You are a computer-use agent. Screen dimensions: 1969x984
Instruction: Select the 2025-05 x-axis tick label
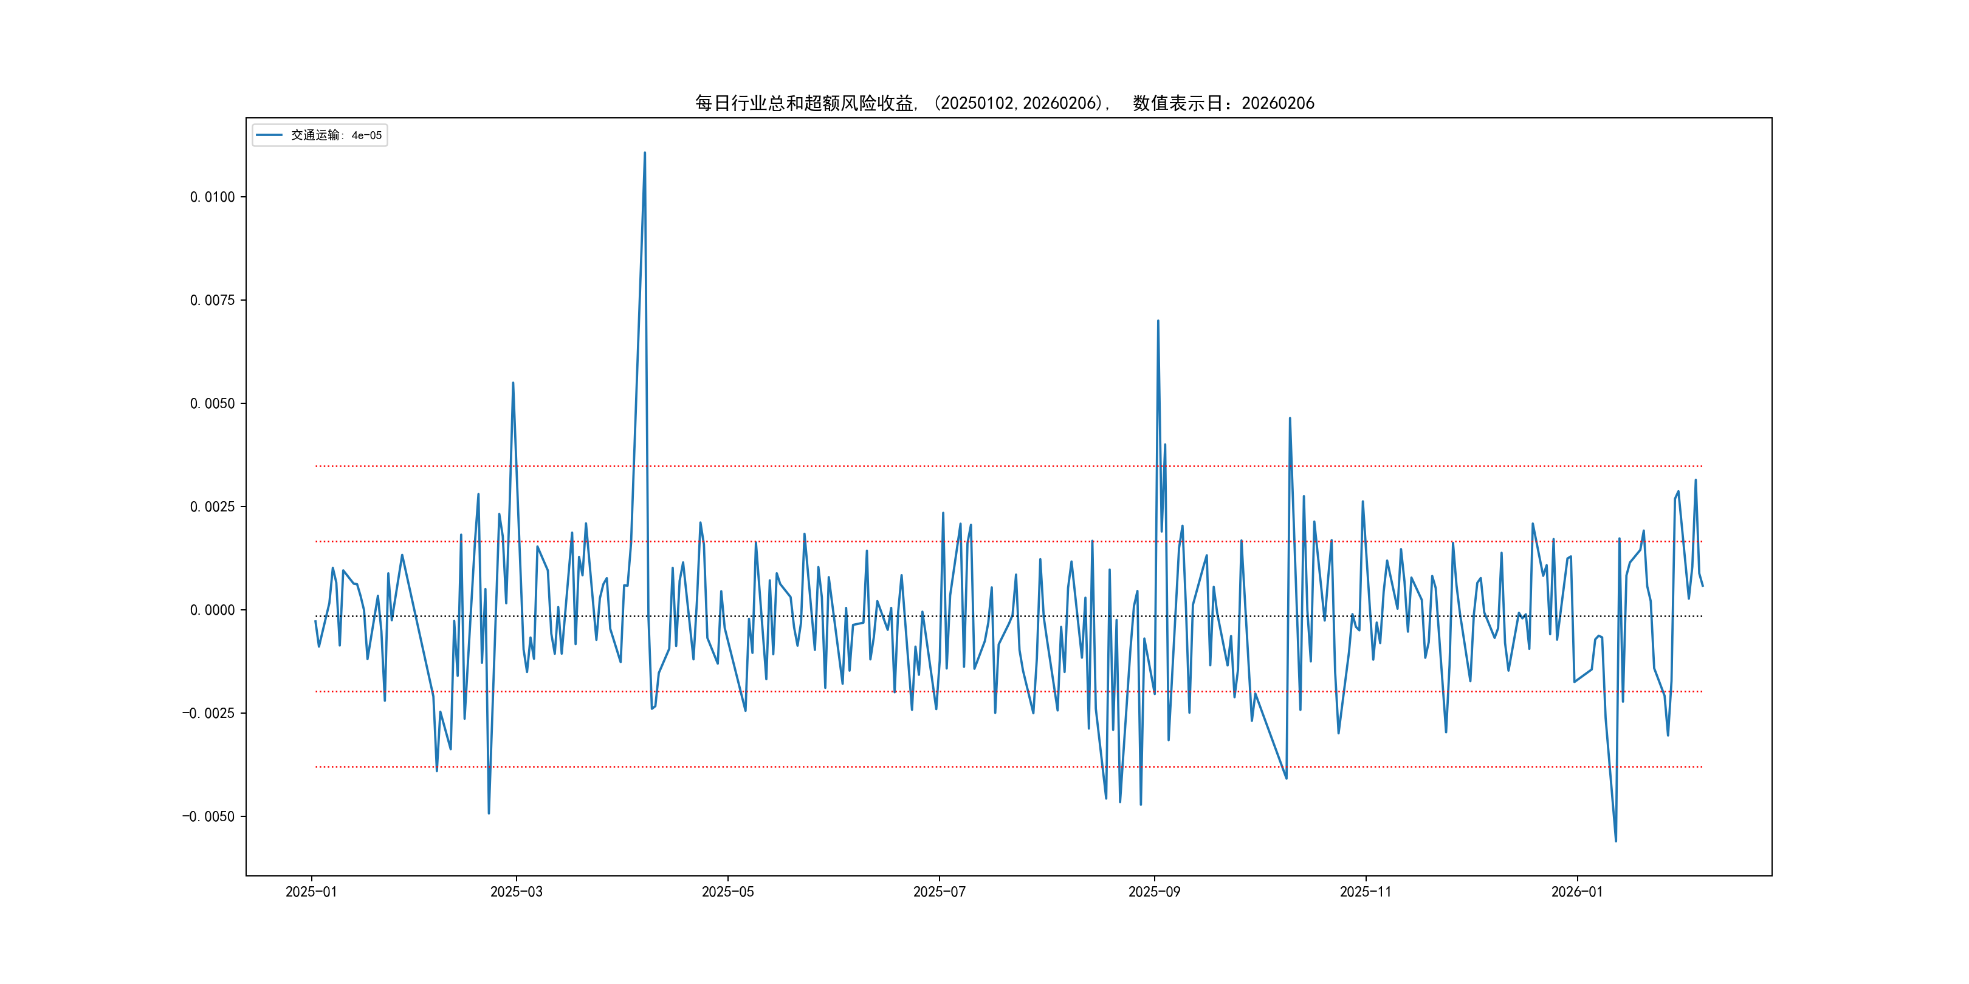tap(727, 892)
